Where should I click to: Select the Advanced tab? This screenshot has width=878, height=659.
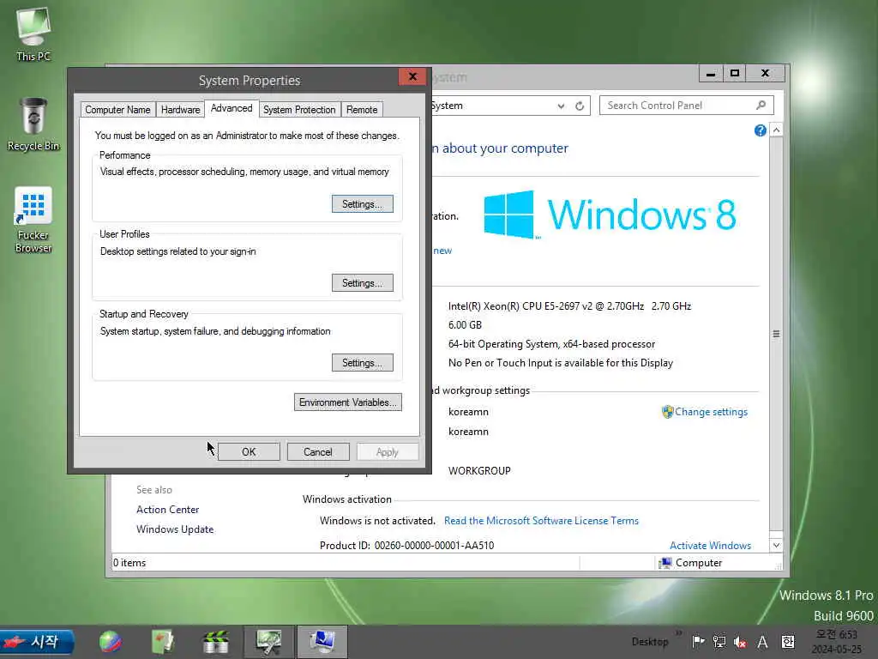coord(232,108)
